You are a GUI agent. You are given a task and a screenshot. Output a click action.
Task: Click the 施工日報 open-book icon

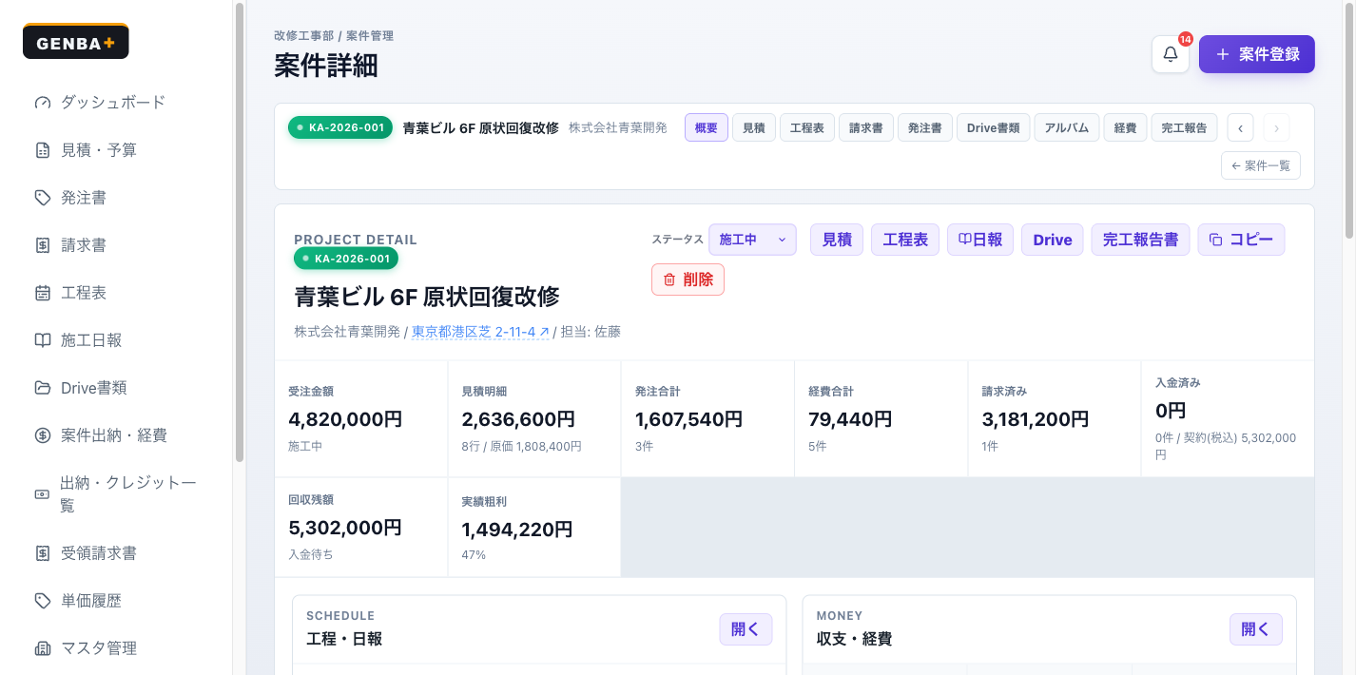[42, 340]
